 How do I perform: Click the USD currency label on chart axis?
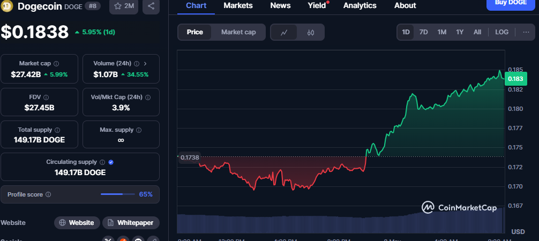(x=518, y=232)
